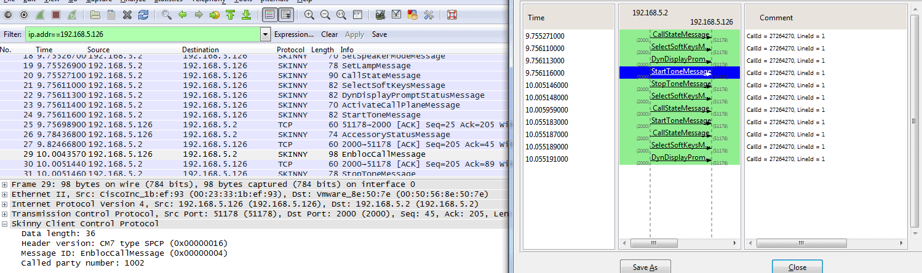Save the capture file icon

coord(111,14)
